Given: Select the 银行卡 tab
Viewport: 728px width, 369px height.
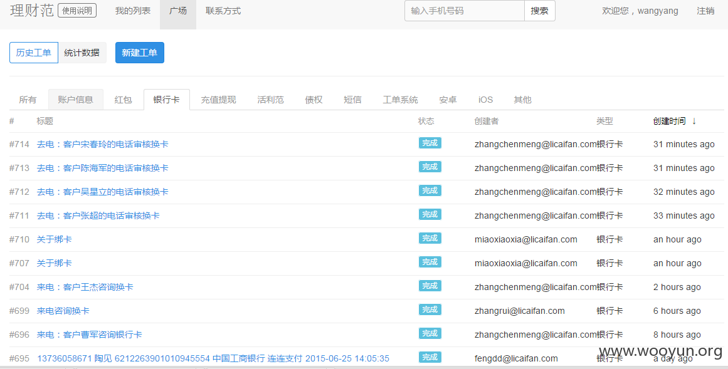Looking at the screenshot, I should (x=167, y=100).
